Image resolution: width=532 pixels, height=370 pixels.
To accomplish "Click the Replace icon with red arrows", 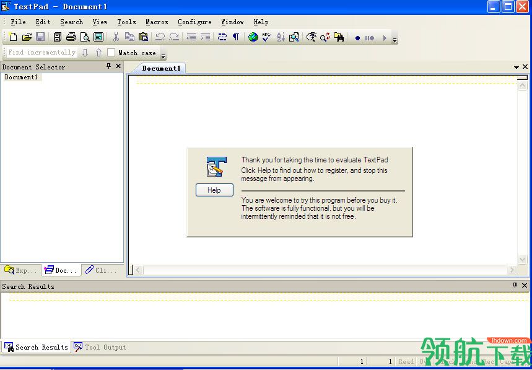I will (325, 37).
